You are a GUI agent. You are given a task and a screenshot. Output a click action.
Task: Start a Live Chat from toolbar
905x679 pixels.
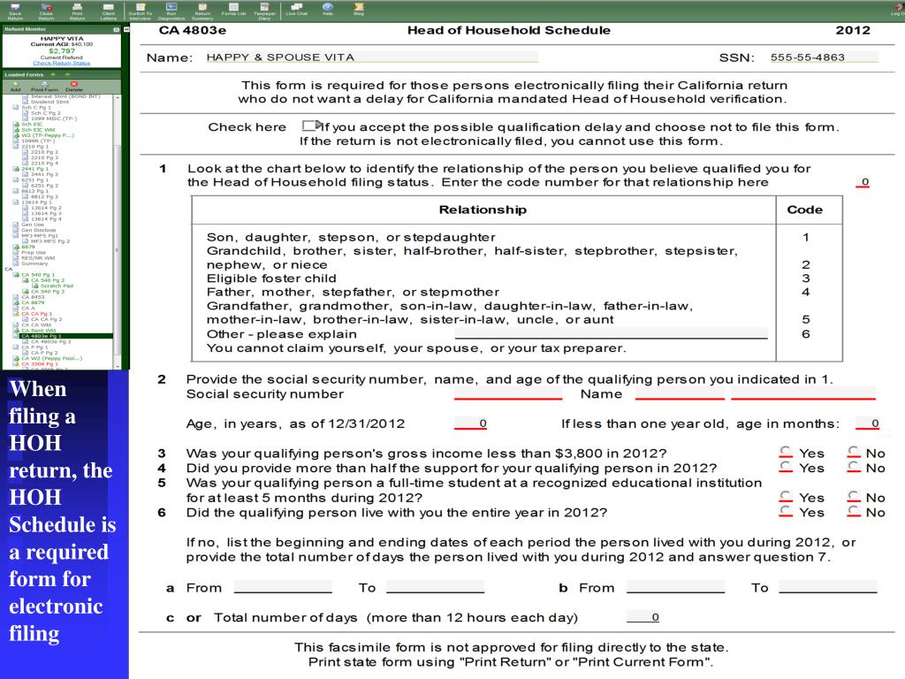(297, 9)
